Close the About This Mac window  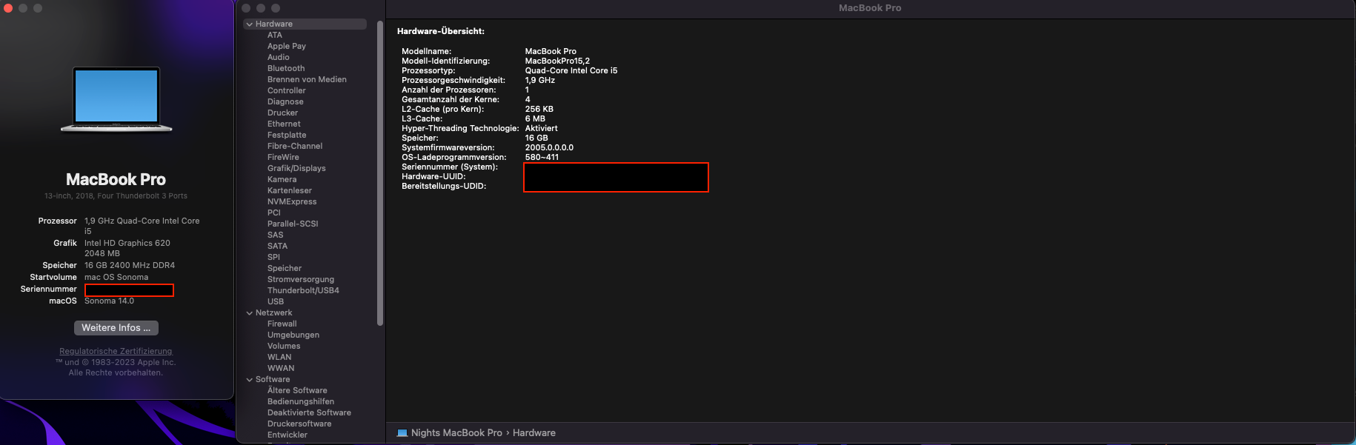point(8,8)
